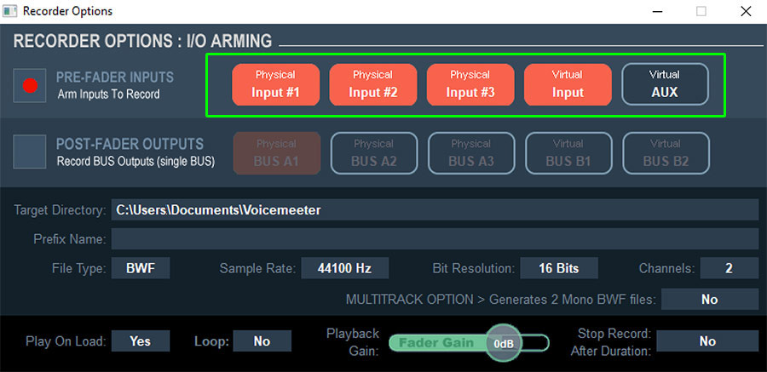The width and height of the screenshot is (767, 372).
Task: Click the Target Directory label
Action: point(60,210)
